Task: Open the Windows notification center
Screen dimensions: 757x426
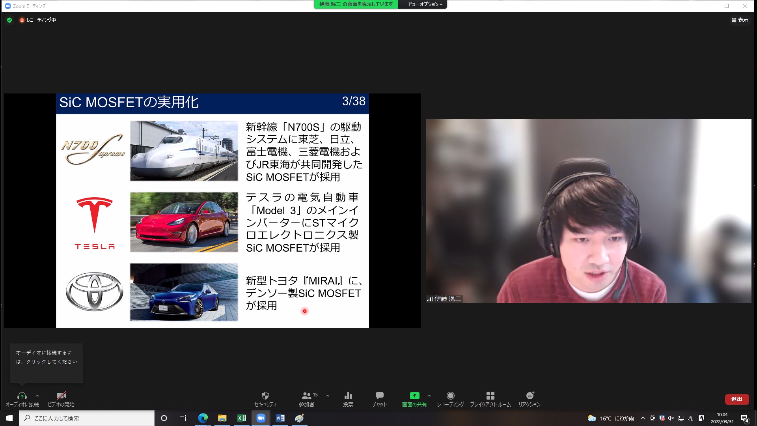Action: (744, 418)
